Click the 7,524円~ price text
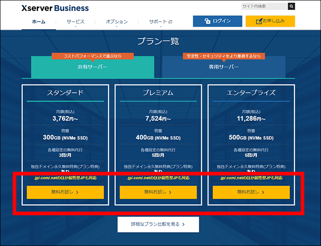Image resolution: width=321 pixels, height=246 pixels. tap(158, 118)
